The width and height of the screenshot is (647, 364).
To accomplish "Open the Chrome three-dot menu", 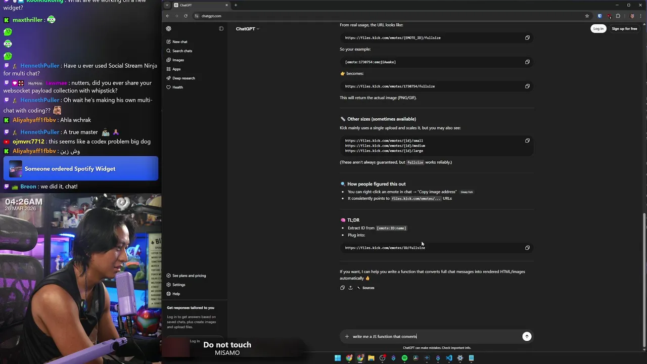I will [x=641, y=16].
